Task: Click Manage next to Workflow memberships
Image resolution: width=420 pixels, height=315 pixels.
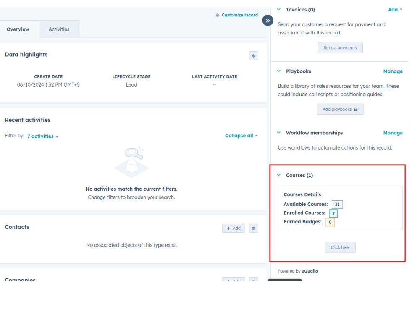Action: tap(393, 133)
